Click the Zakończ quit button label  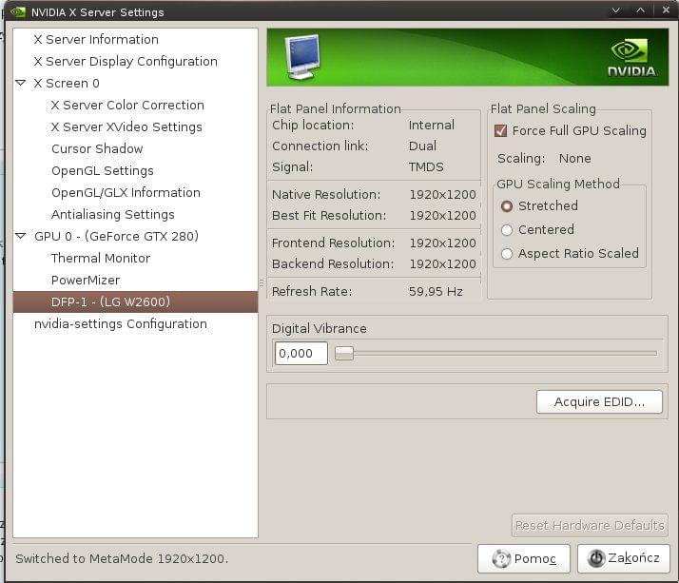[633, 558]
